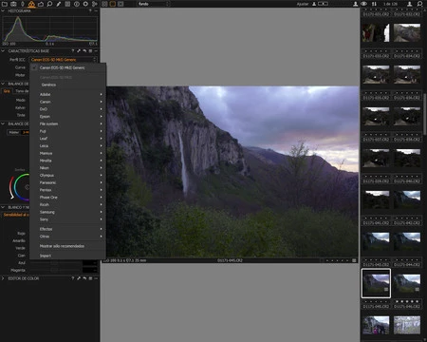Open help for Características Base panel
Screen dimensions: 427x342
point(73,50)
